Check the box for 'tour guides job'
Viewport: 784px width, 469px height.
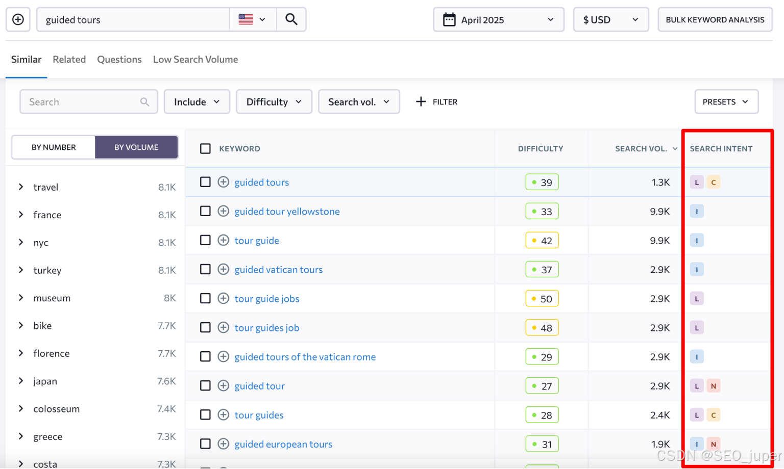click(205, 327)
